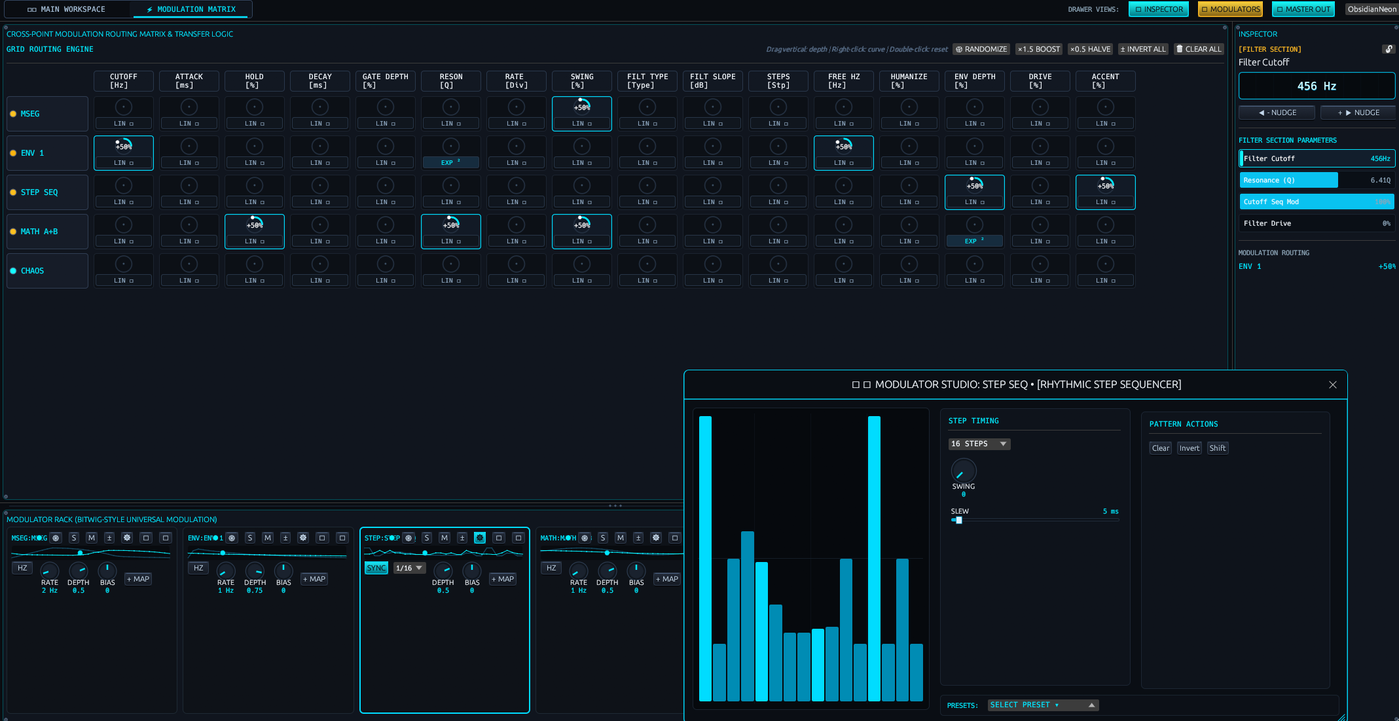1399x721 pixels.
Task: Select the CHAOS source row label
Action: tap(47, 271)
